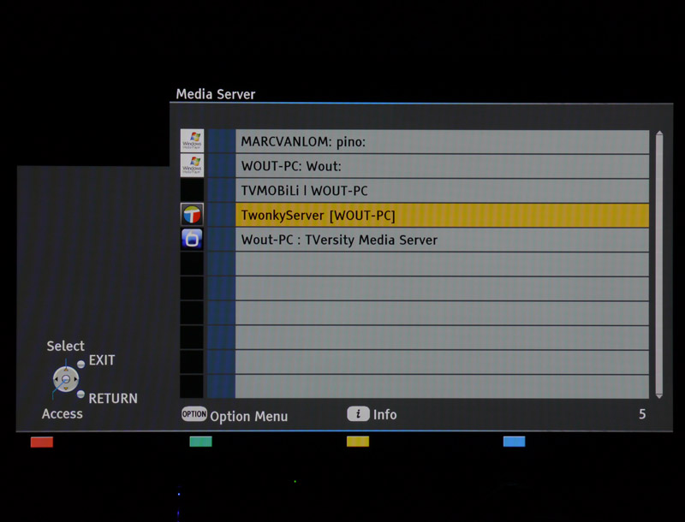
Task: Select Wout-PC : TVersity Media Server
Action: pos(442,240)
